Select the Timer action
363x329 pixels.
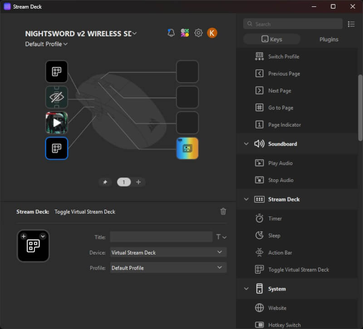click(297, 218)
